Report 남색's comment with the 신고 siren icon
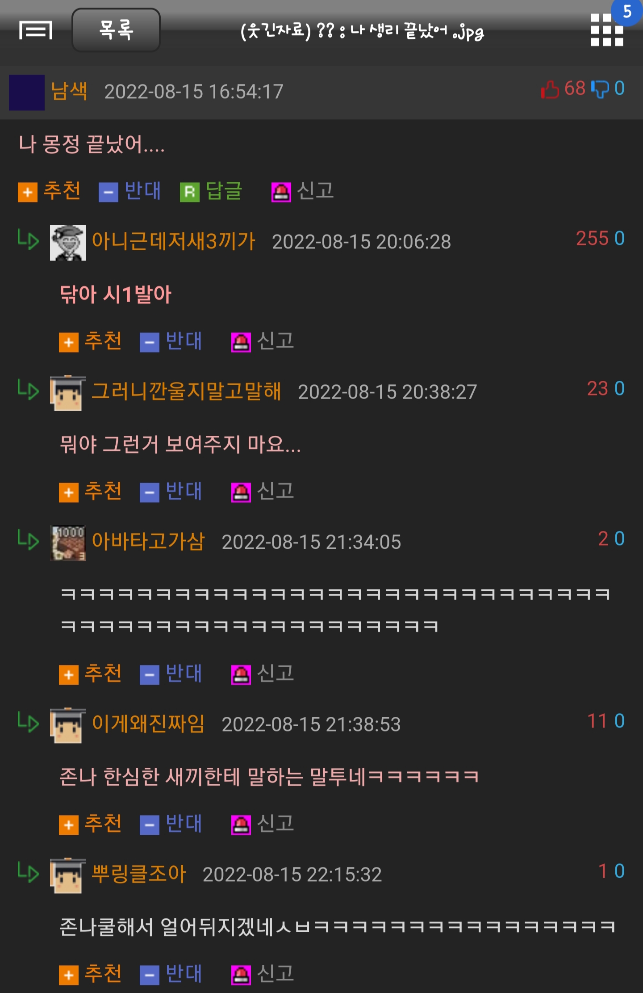This screenshot has width=643, height=993. tap(281, 192)
